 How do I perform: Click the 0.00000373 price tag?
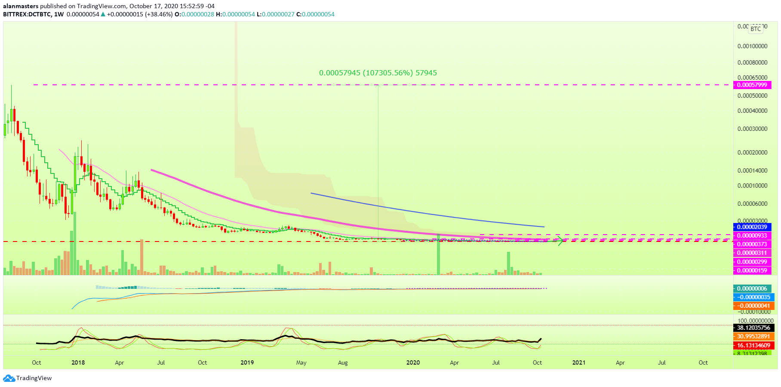752,244
